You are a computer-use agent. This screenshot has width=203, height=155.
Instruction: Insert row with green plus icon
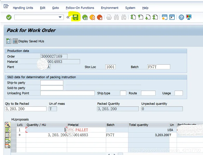pos(8,140)
